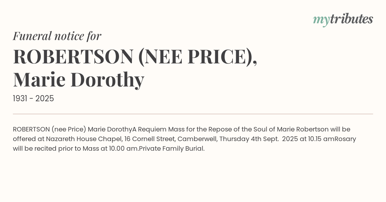Click the "Funeral notice for" italic heading
386x202 pixels.
click(x=57, y=36)
